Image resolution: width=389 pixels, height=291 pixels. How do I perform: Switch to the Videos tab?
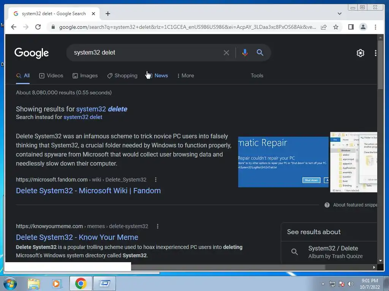point(51,75)
